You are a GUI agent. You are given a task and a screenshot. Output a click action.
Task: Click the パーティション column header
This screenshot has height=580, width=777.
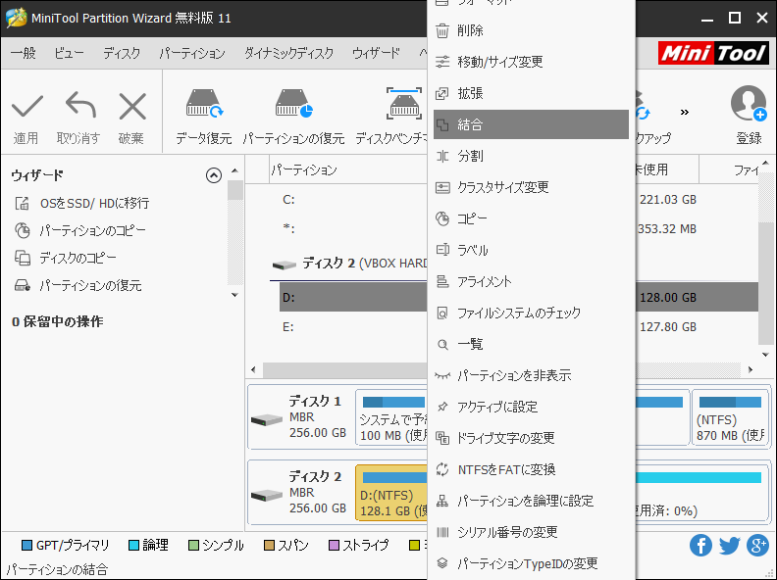pos(348,169)
